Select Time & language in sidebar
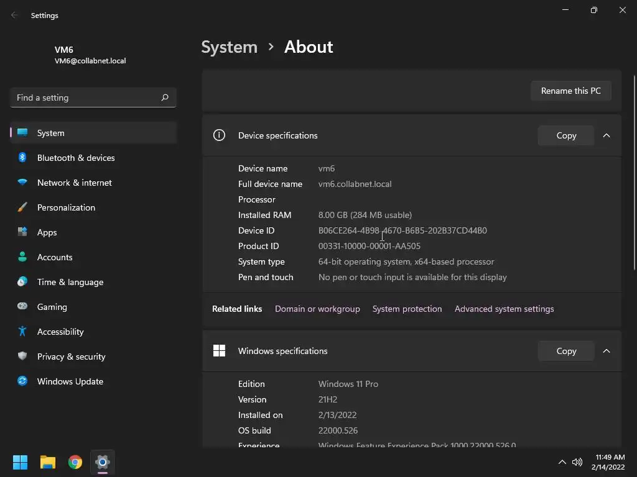This screenshot has width=637, height=477. click(x=70, y=282)
